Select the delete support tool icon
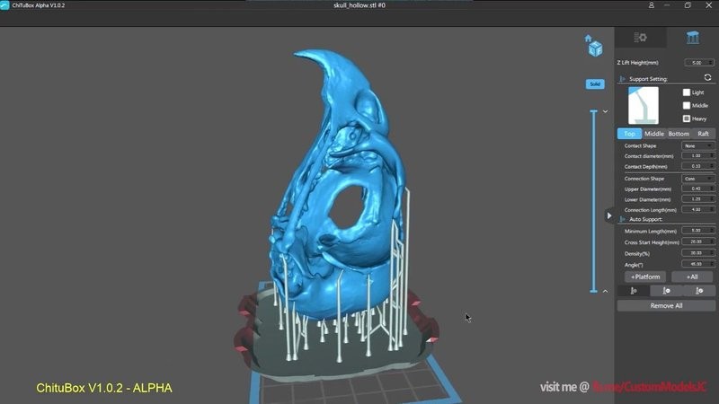This screenshot has width=719, height=404. coord(697,290)
